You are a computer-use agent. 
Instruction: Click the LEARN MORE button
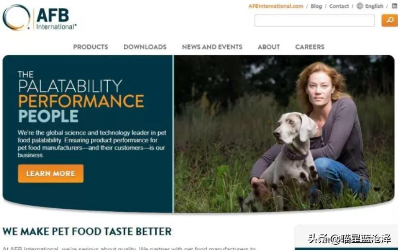click(51, 174)
